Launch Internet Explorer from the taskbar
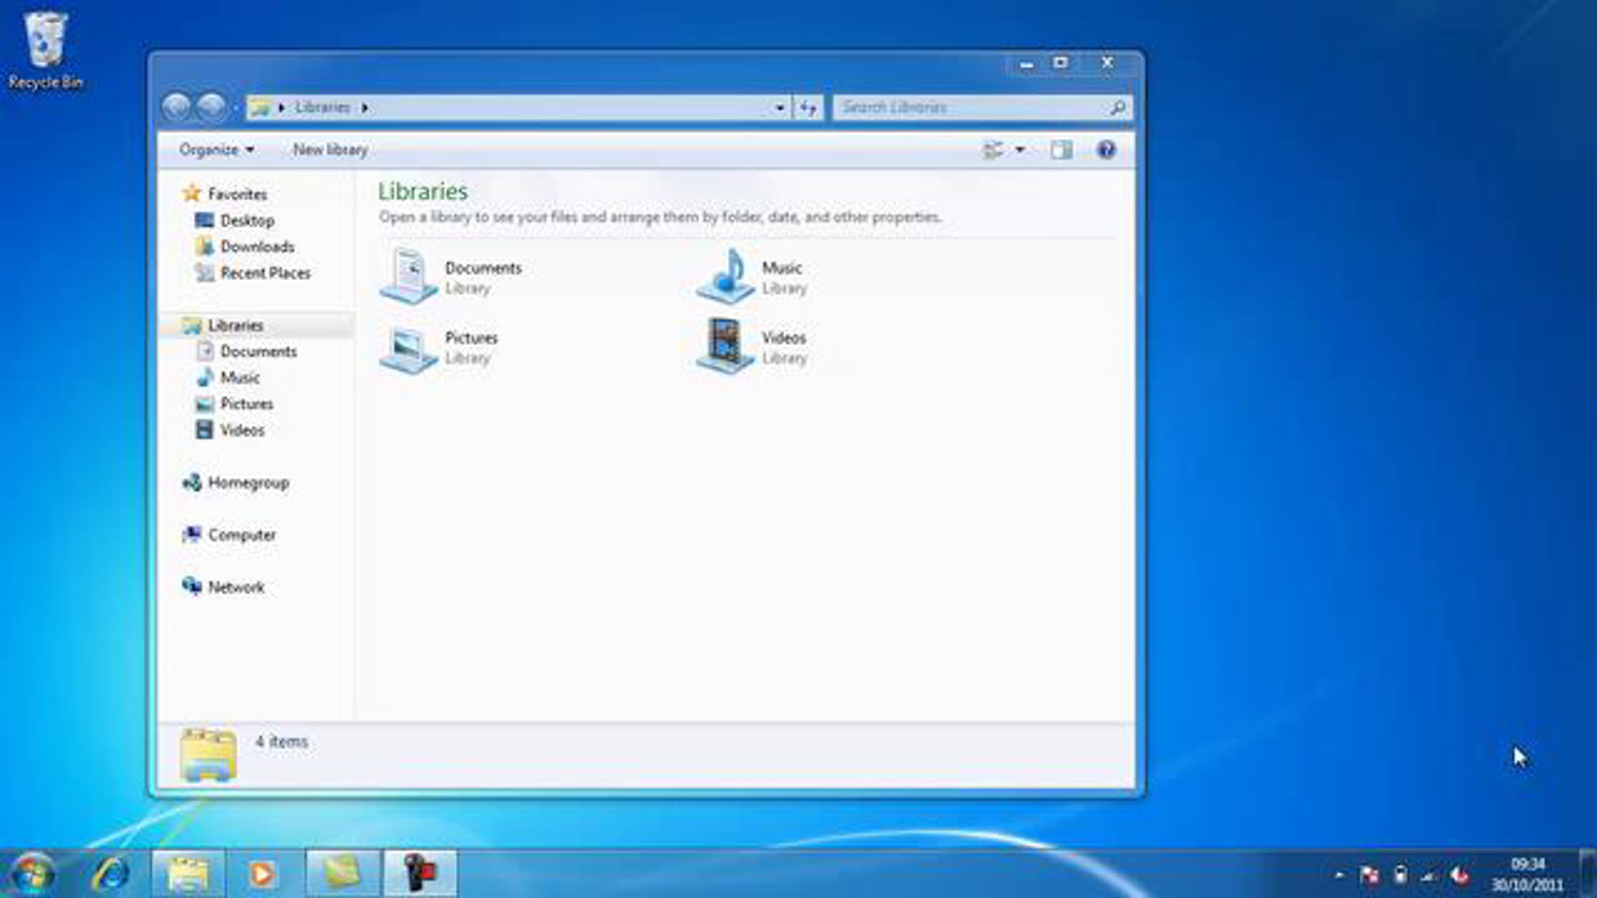1597x898 pixels. pyautogui.click(x=110, y=873)
